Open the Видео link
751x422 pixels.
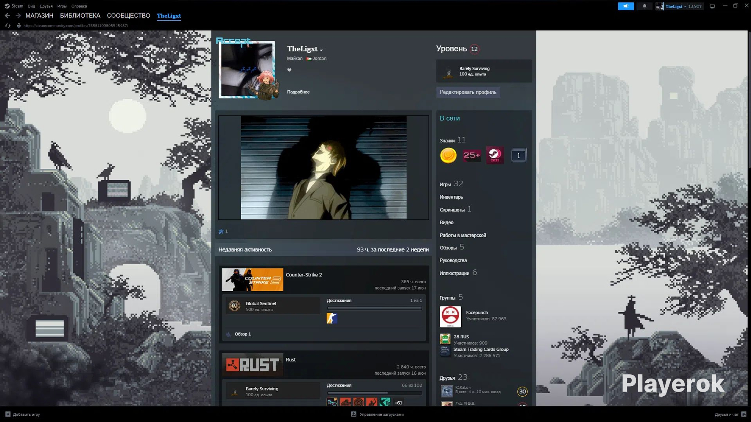(446, 222)
